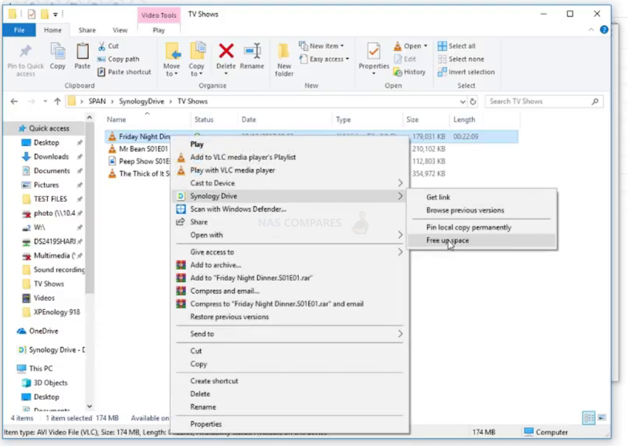Open the Move to dropdown
Image resolution: width=628 pixels, height=446 pixels.
(171, 70)
